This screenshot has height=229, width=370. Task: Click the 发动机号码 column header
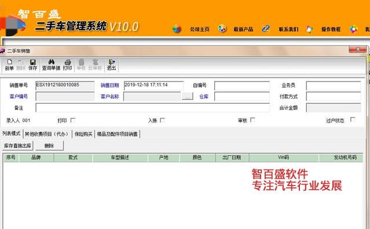pyautogui.click(x=341, y=158)
